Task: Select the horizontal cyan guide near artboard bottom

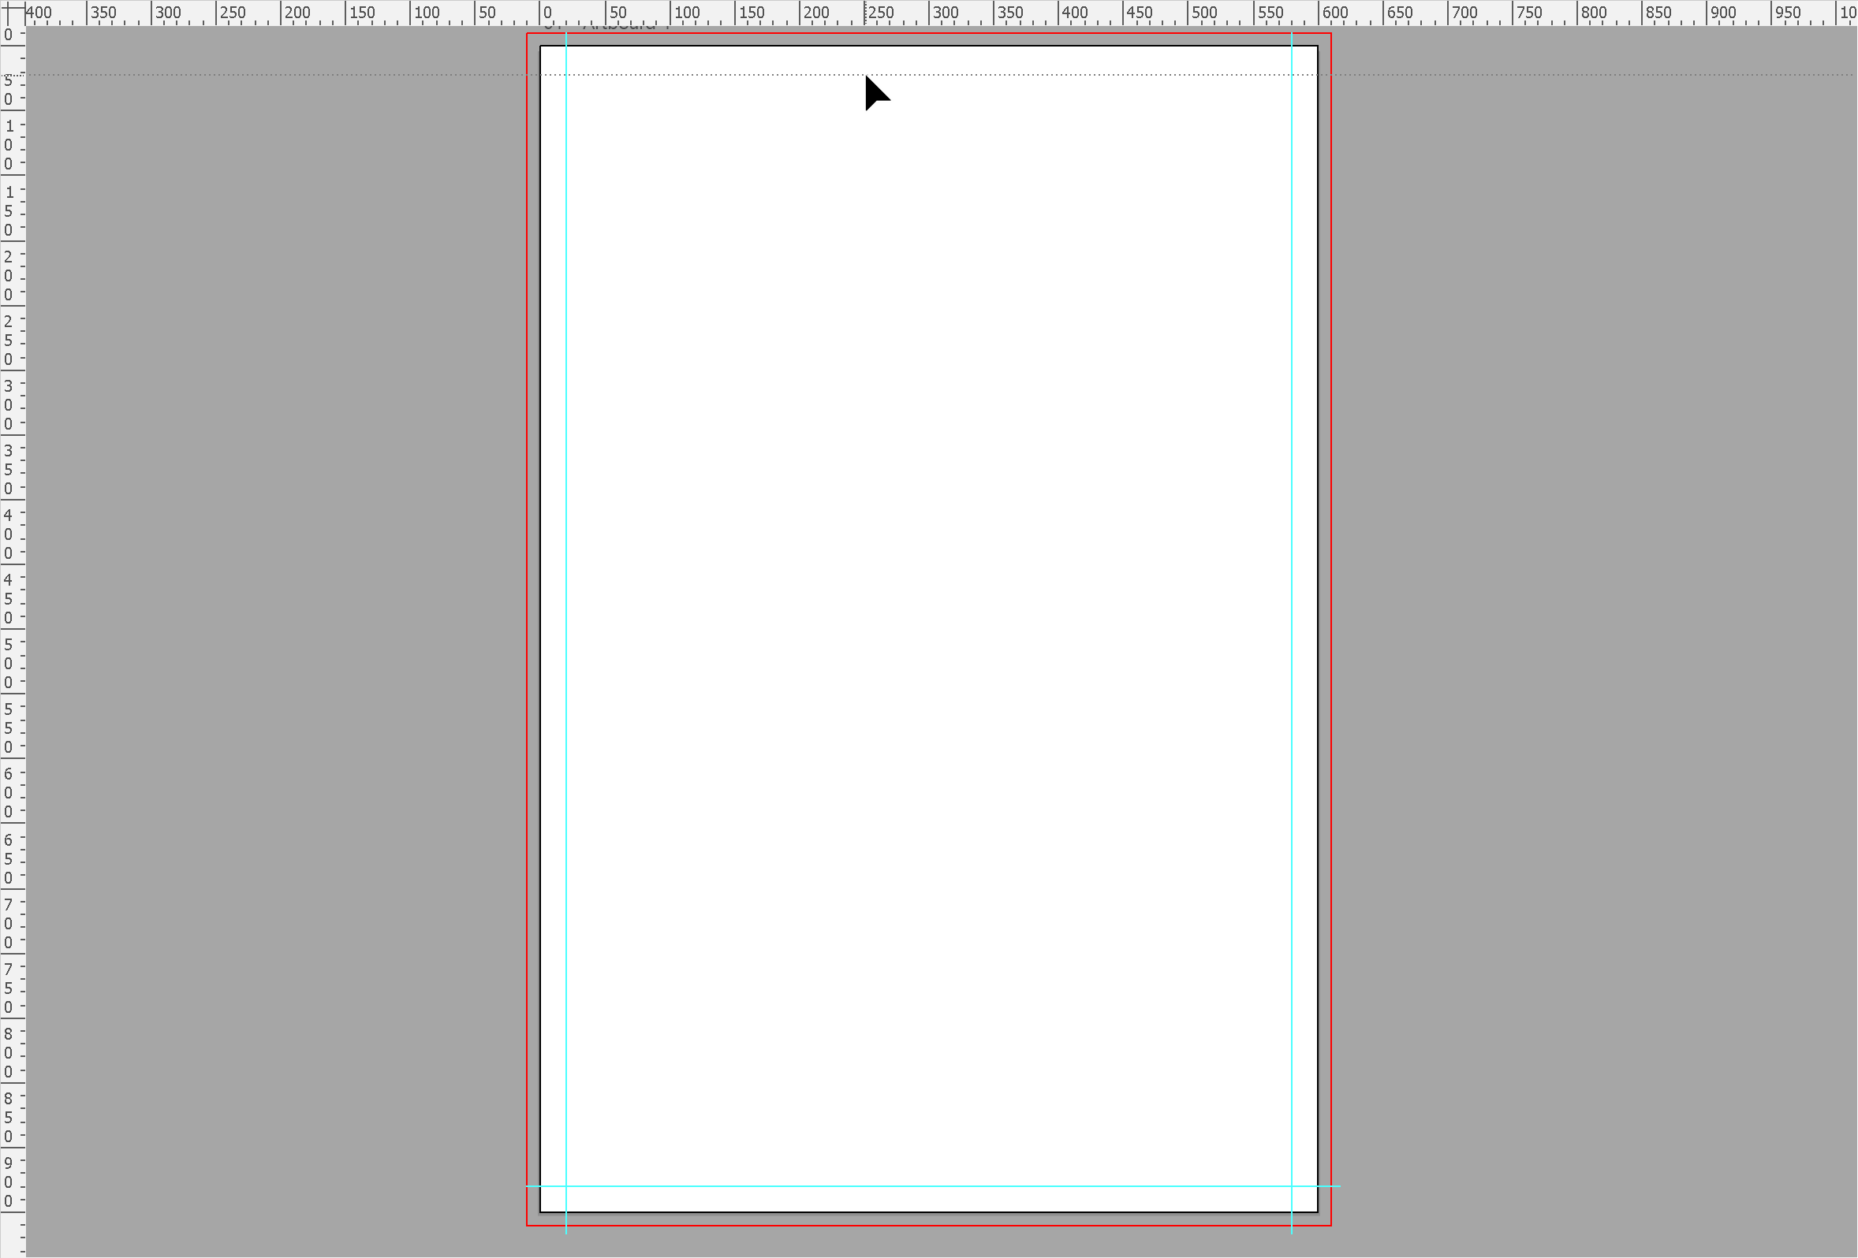Action: pos(933,1186)
